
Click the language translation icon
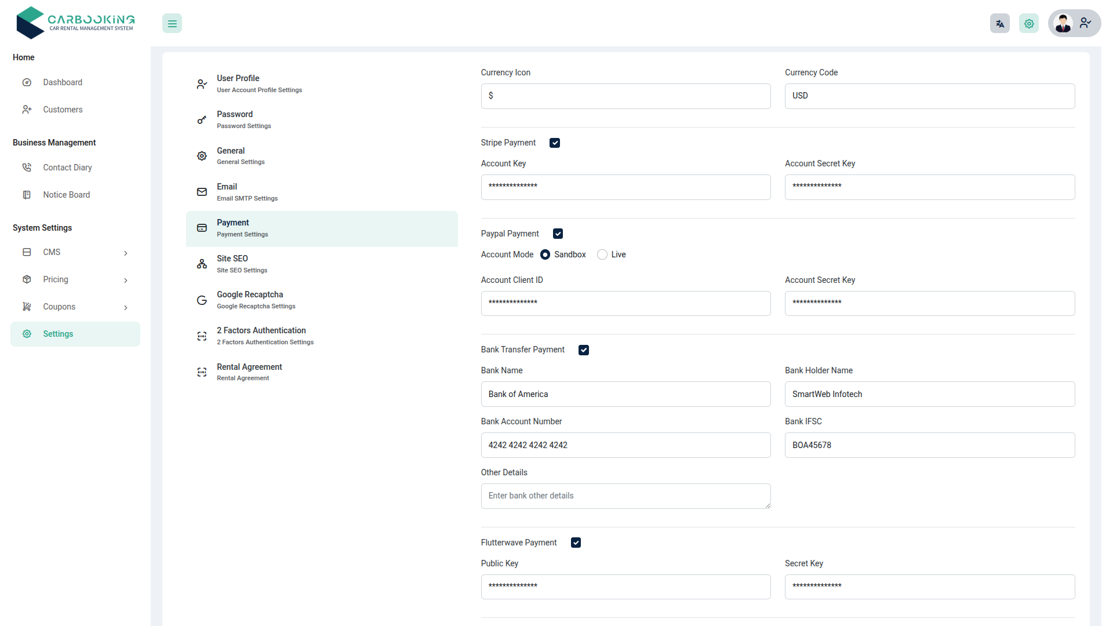point(999,23)
